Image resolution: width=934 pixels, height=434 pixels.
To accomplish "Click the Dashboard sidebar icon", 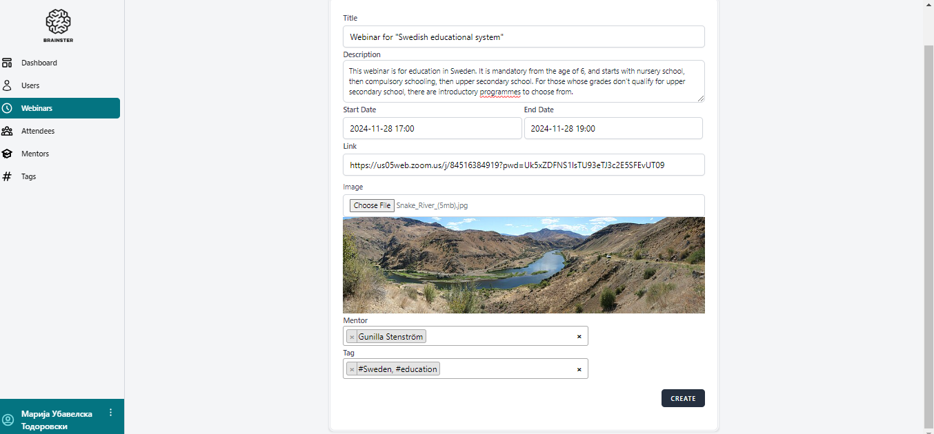I will (x=7, y=63).
